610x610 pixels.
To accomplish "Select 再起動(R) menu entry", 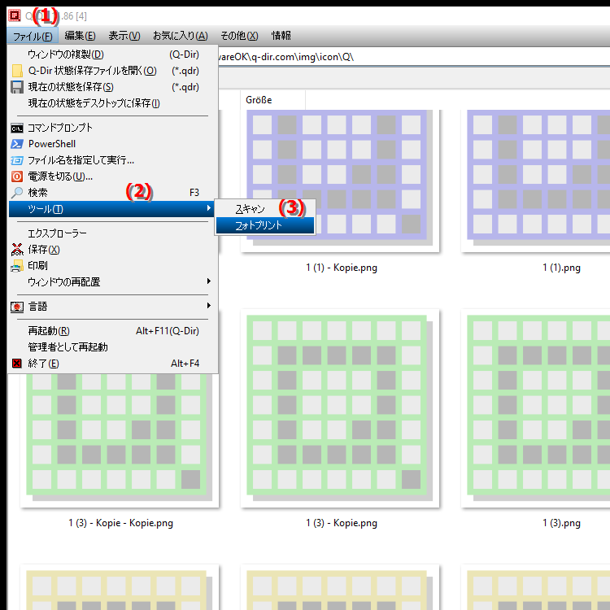I will click(x=112, y=331).
